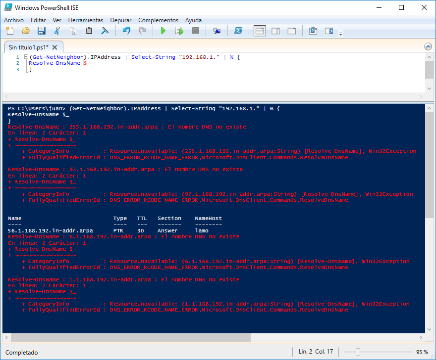Click the Lín. 2 Col. 17 status indicator
This screenshot has width=436, height=360.
pyautogui.click(x=316, y=352)
